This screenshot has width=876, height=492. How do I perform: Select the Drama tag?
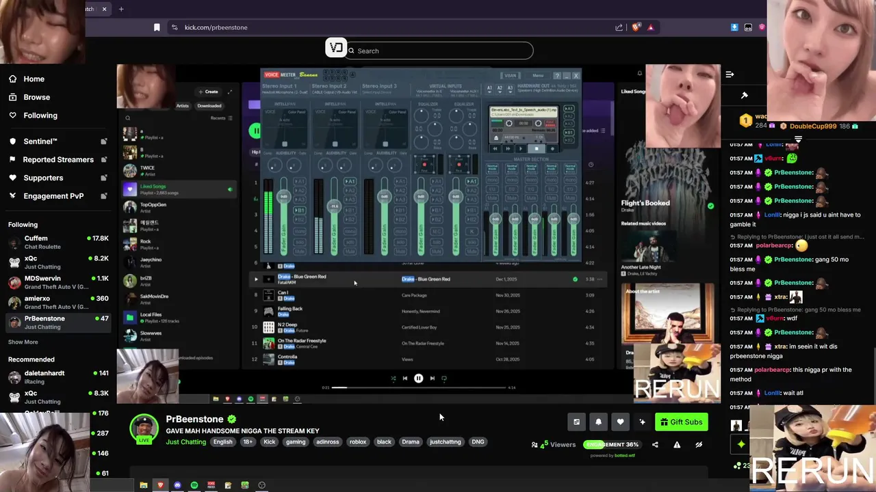pyautogui.click(x=411, y=441)
